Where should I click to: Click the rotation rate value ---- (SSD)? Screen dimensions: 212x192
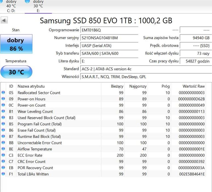point(196,46)
